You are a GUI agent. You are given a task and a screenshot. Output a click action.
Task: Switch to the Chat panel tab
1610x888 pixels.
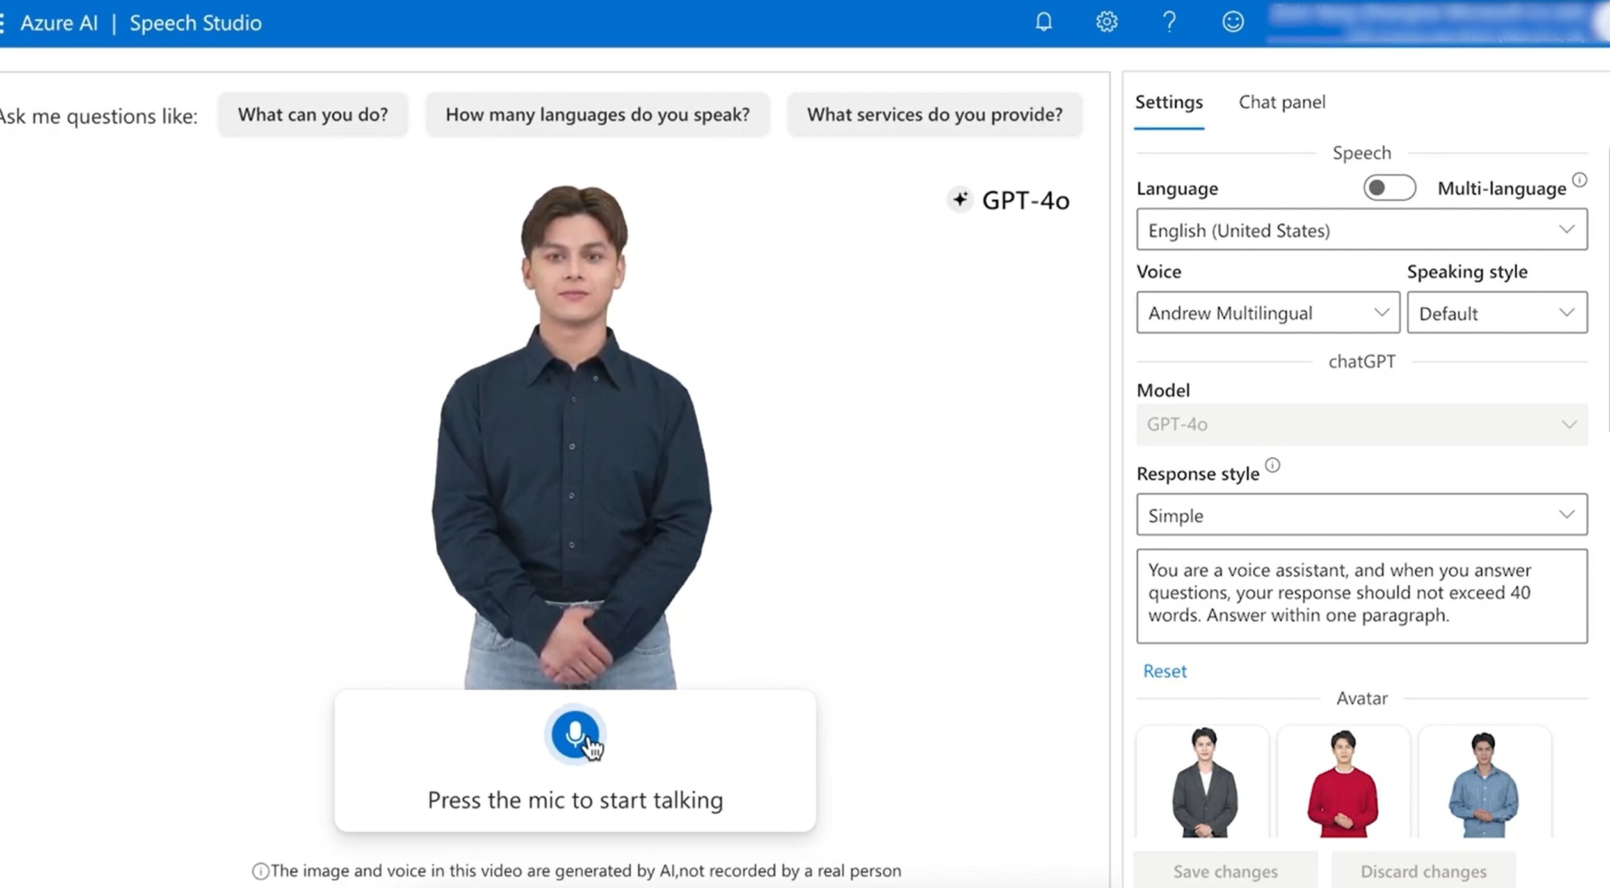point(1282,102)
